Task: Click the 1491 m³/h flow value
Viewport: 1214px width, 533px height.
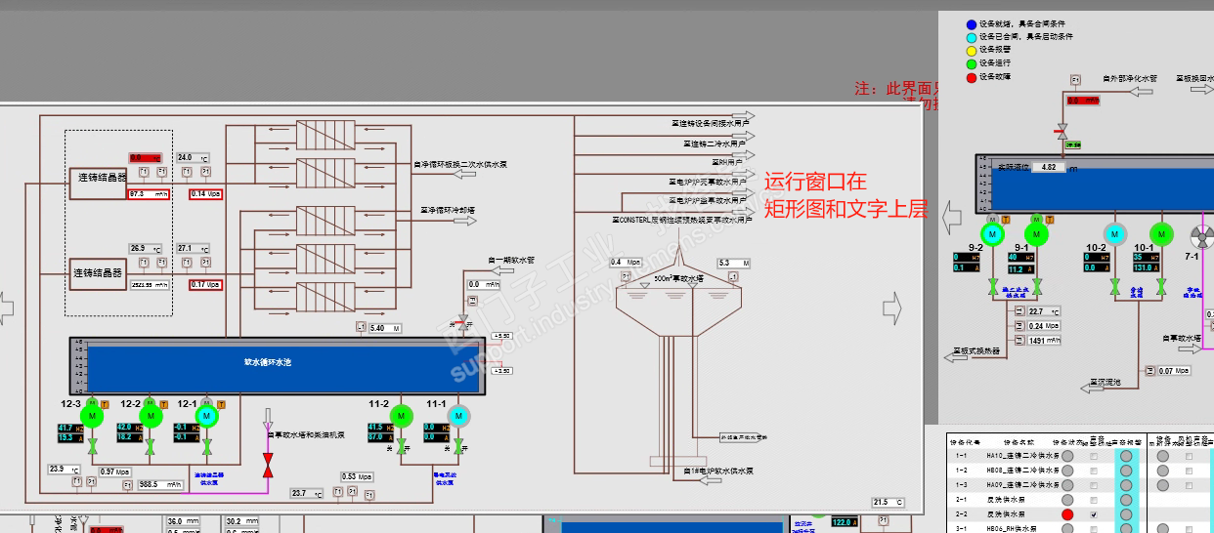Action: [1045, 341]
